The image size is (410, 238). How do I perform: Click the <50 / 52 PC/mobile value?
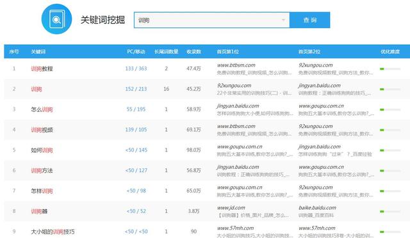coord(136,211)
